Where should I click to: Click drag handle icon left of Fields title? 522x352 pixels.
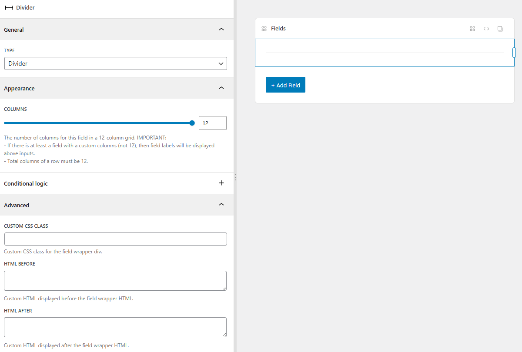[x=264, y=29]
